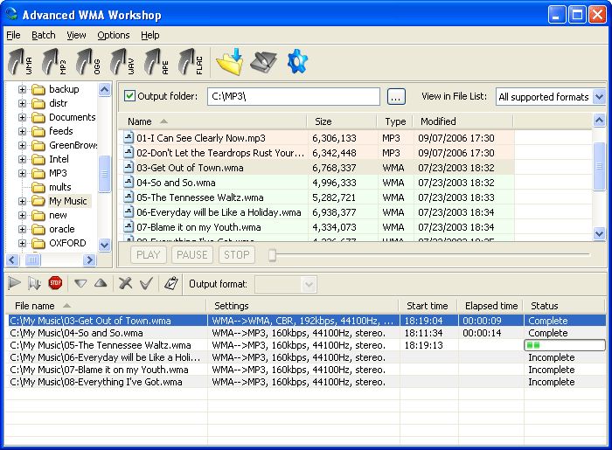Convert to APE toolbar icon
This screenshot has height=450, width=612.
pos(156,62)
